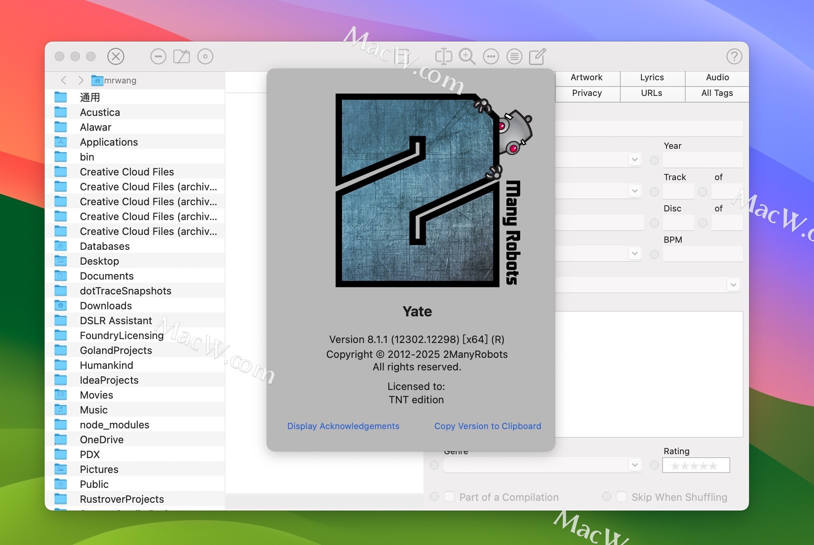Select the 'node_modules' folder row
814x545 pixels.
pyautogui.click(x=135, y=425)
